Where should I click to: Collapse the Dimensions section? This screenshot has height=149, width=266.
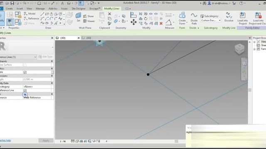point(52,76)
